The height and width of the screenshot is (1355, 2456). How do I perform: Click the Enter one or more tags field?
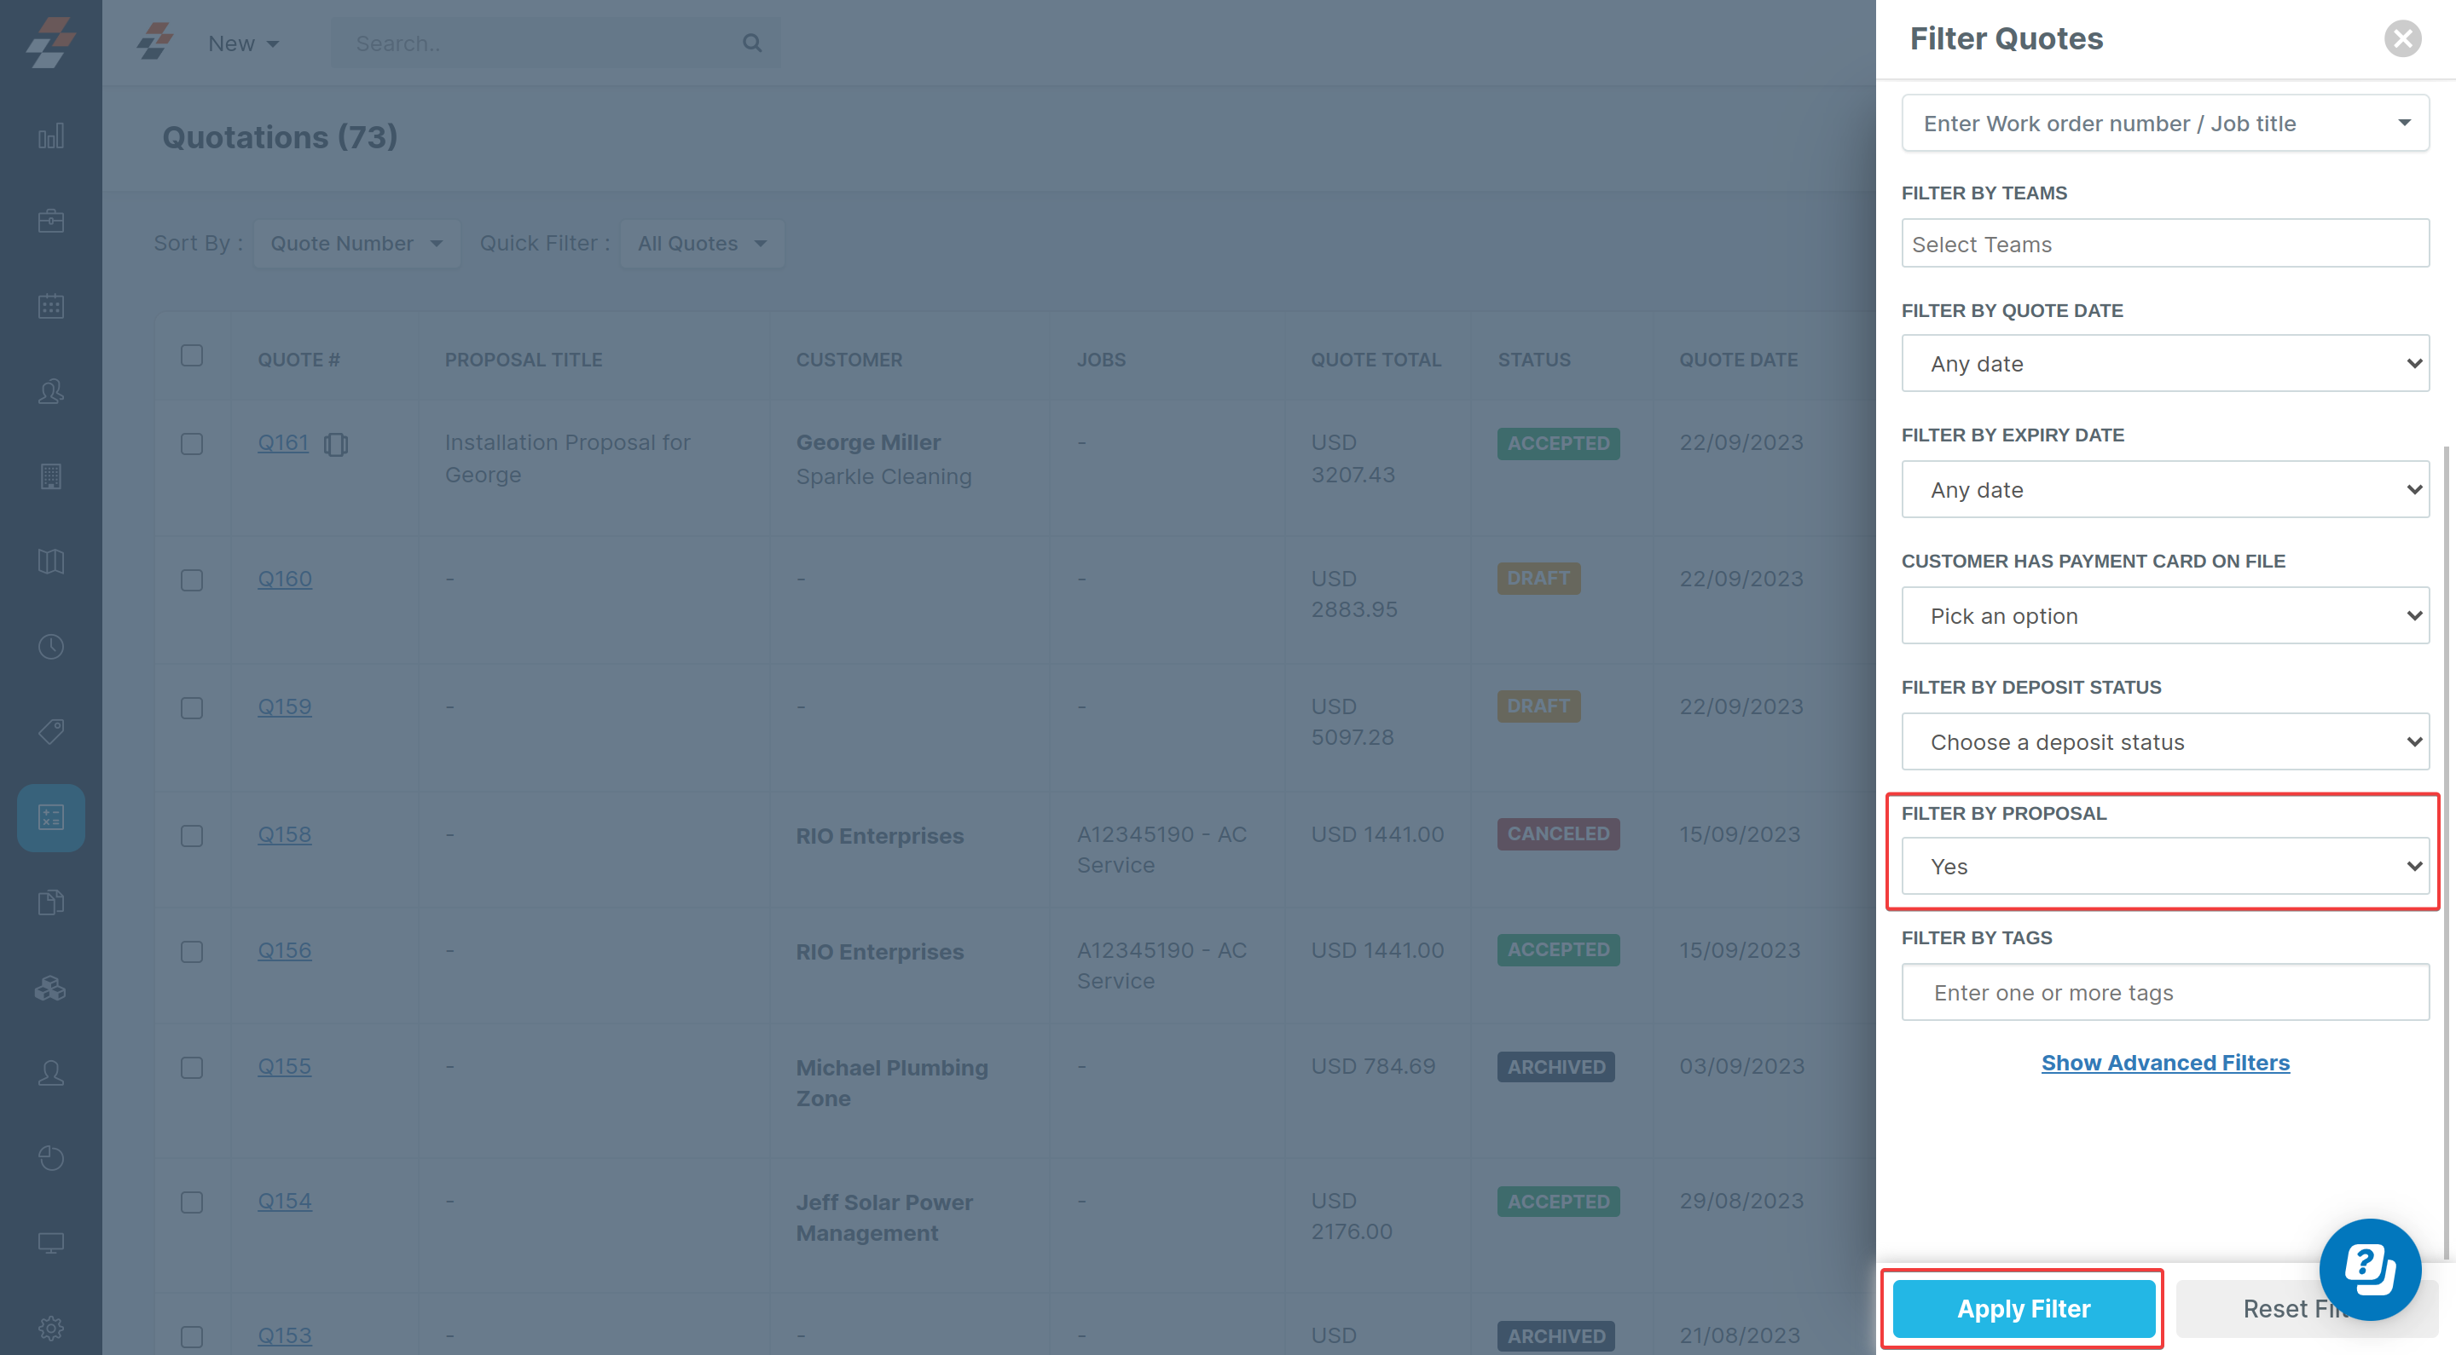(2164, 993)
